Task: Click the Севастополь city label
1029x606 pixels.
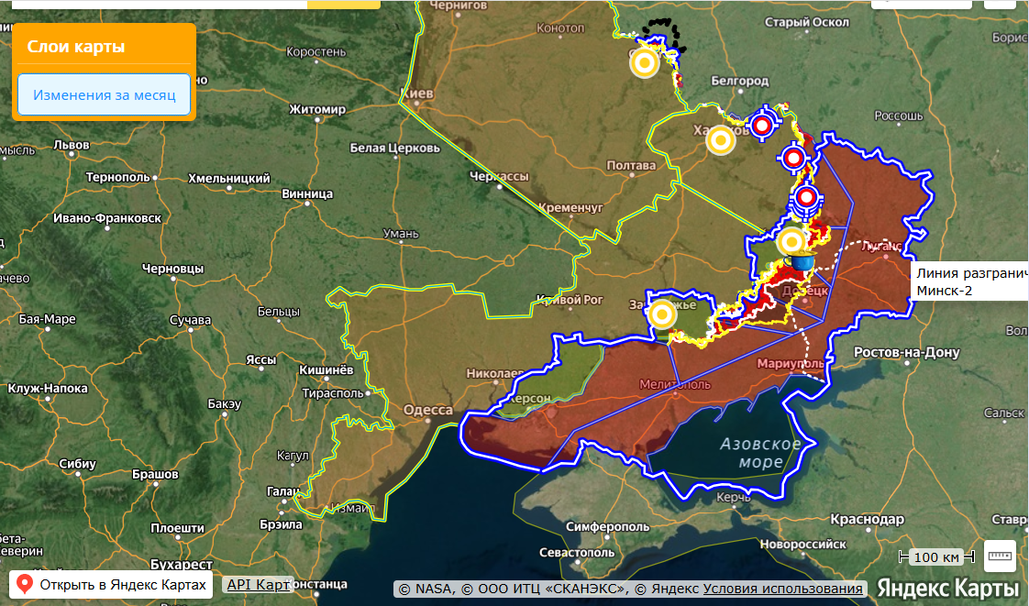Action: [x=577, y=552]
